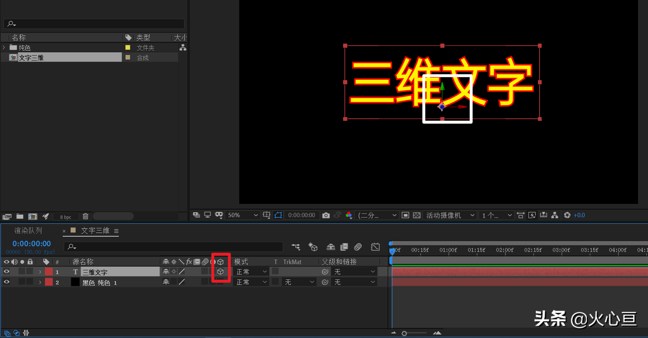Click the interpret footage icon in project panel
Screen dimensions: 648x338
[x=7, y=216]
